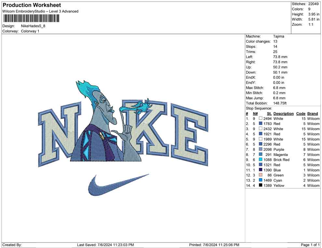Click the Stops value '14'
This screenshot has width=322, height=248.
pos(275,47)
